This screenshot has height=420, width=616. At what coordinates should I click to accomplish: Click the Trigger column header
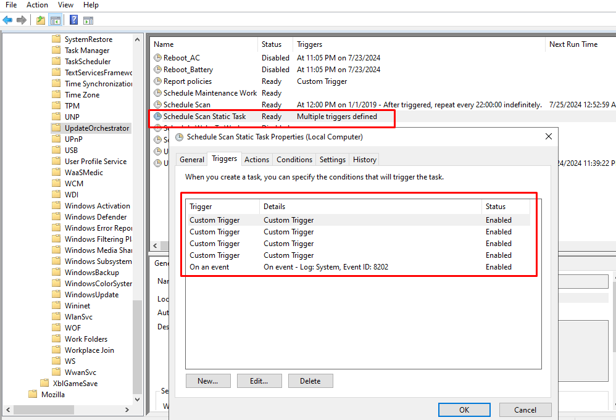coord(222,207)
